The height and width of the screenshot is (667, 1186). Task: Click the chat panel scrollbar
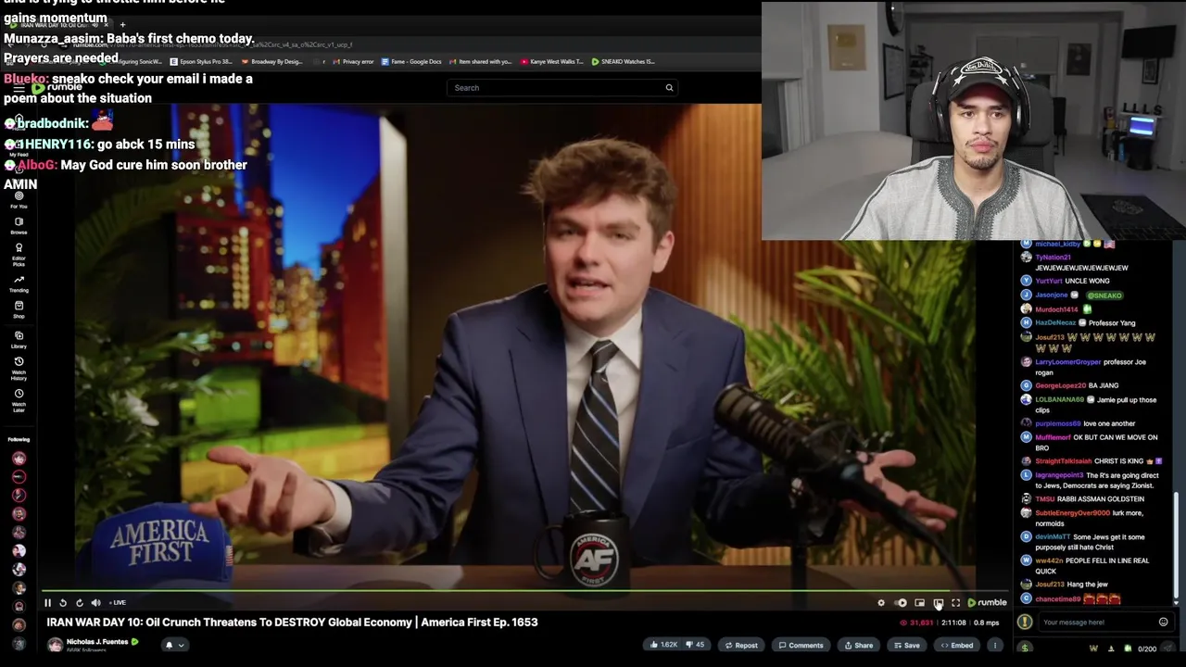[1177, 545]
